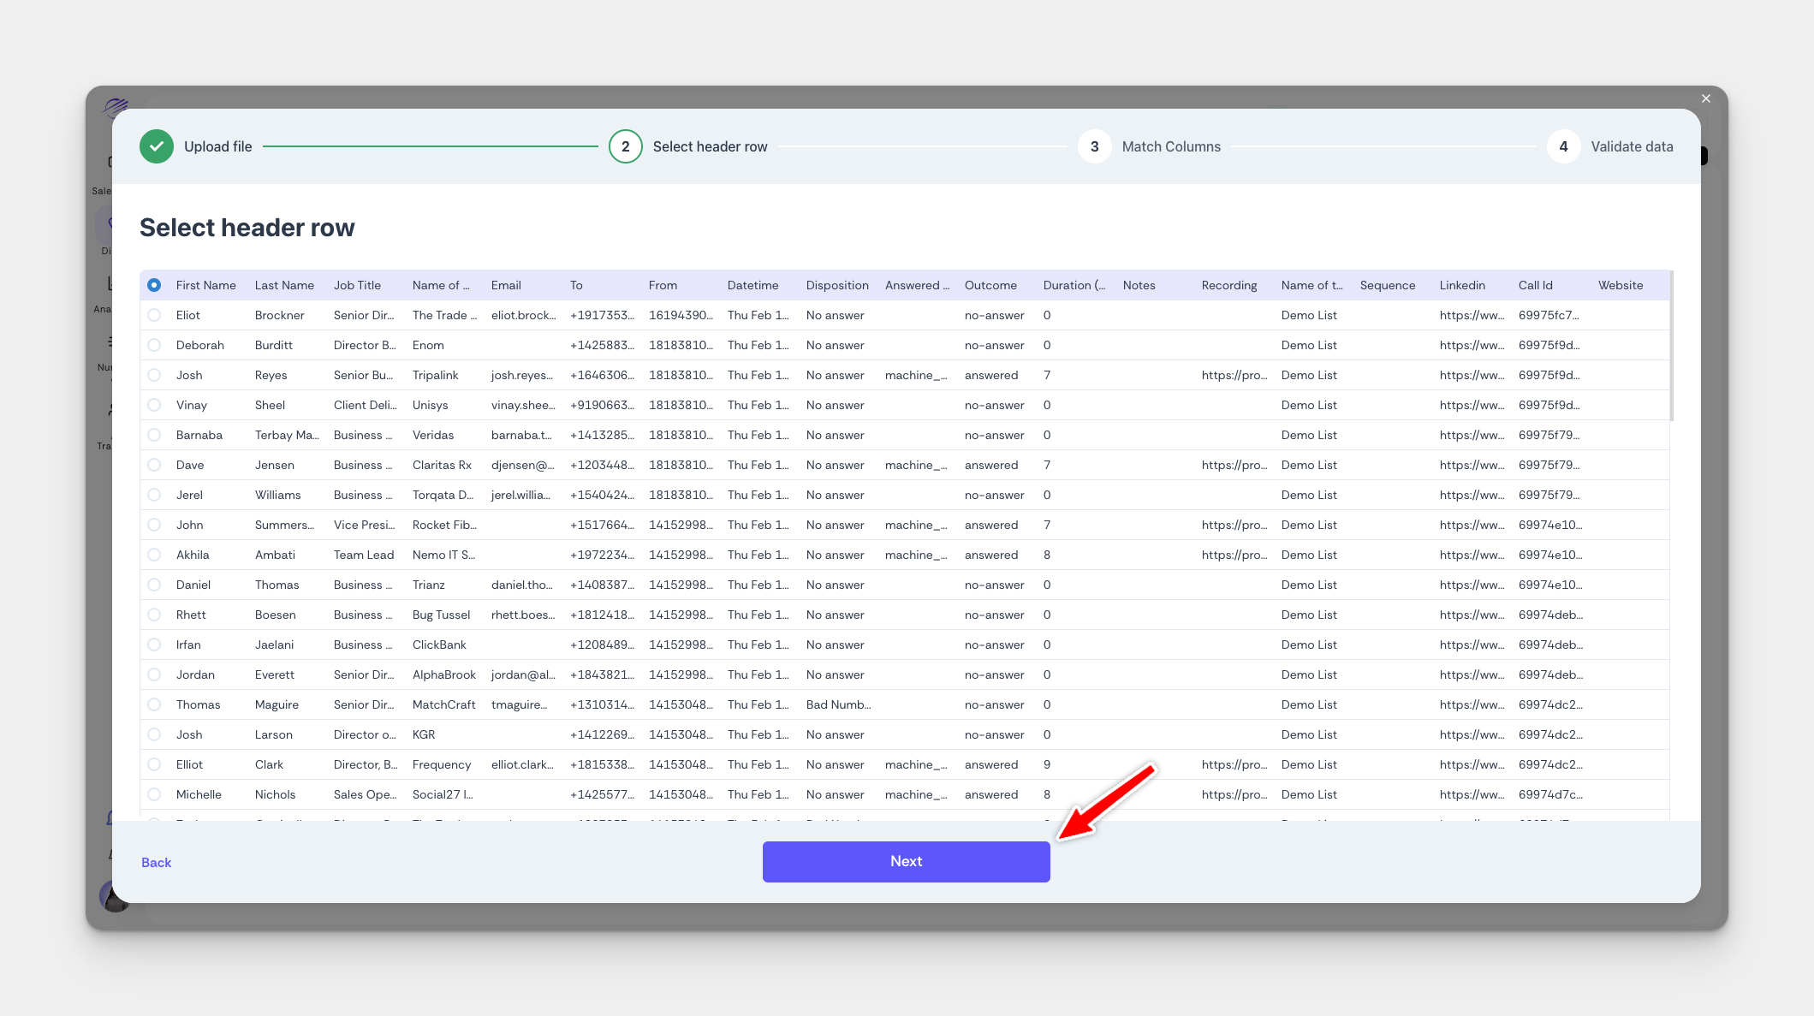Click the step 4 Validate data circle
Image resolution: width=1814 pixels, height=1016 pixels.
pyautogui.click(x=1563, y=146)
